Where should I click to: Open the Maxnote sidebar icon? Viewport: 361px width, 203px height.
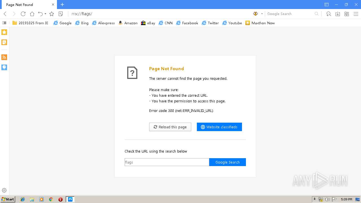(4, 42)
